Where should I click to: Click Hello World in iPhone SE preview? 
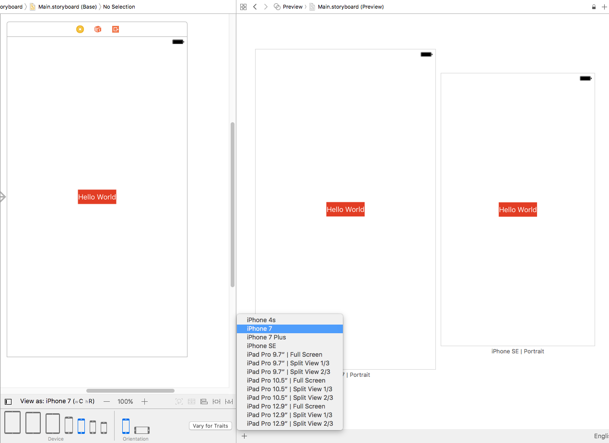coord(517,210)
